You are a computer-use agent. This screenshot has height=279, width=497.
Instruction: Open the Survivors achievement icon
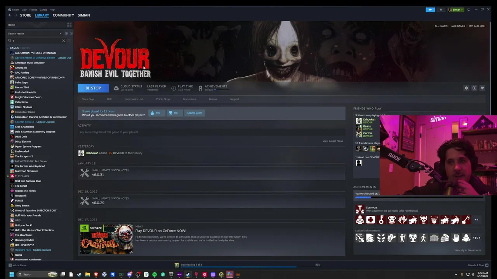point(360,210)
